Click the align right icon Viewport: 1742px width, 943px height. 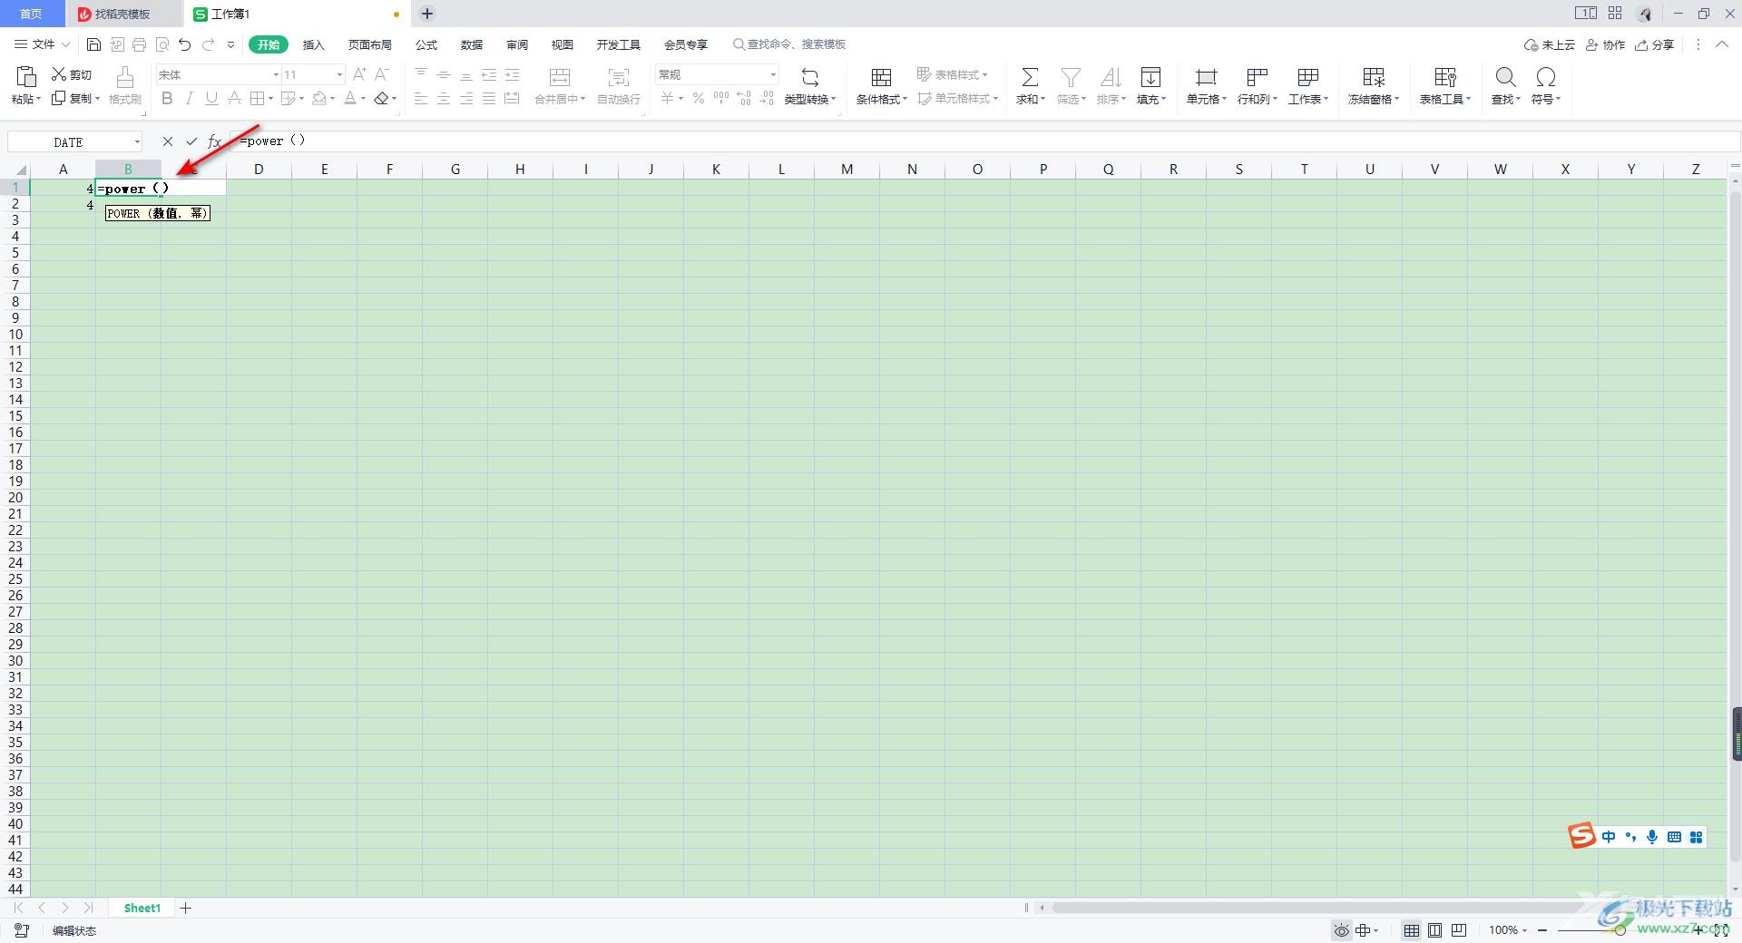pyautogui.click(x=466, y=98)
